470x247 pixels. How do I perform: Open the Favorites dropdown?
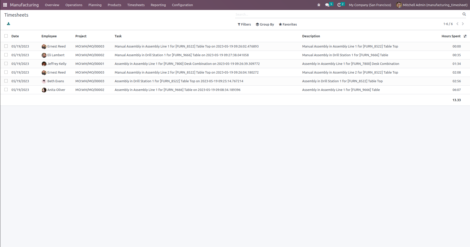click(288, 25)
